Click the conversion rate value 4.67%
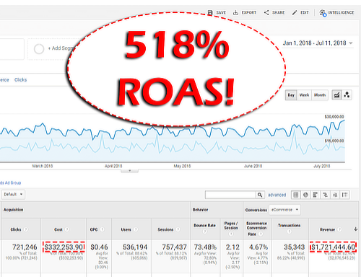The image size is (361, 277). click(x=258, y=247)
